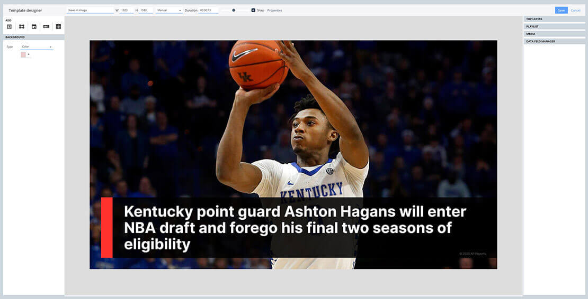Open the Properties link
Screen dimensions: 588x299
274,11
